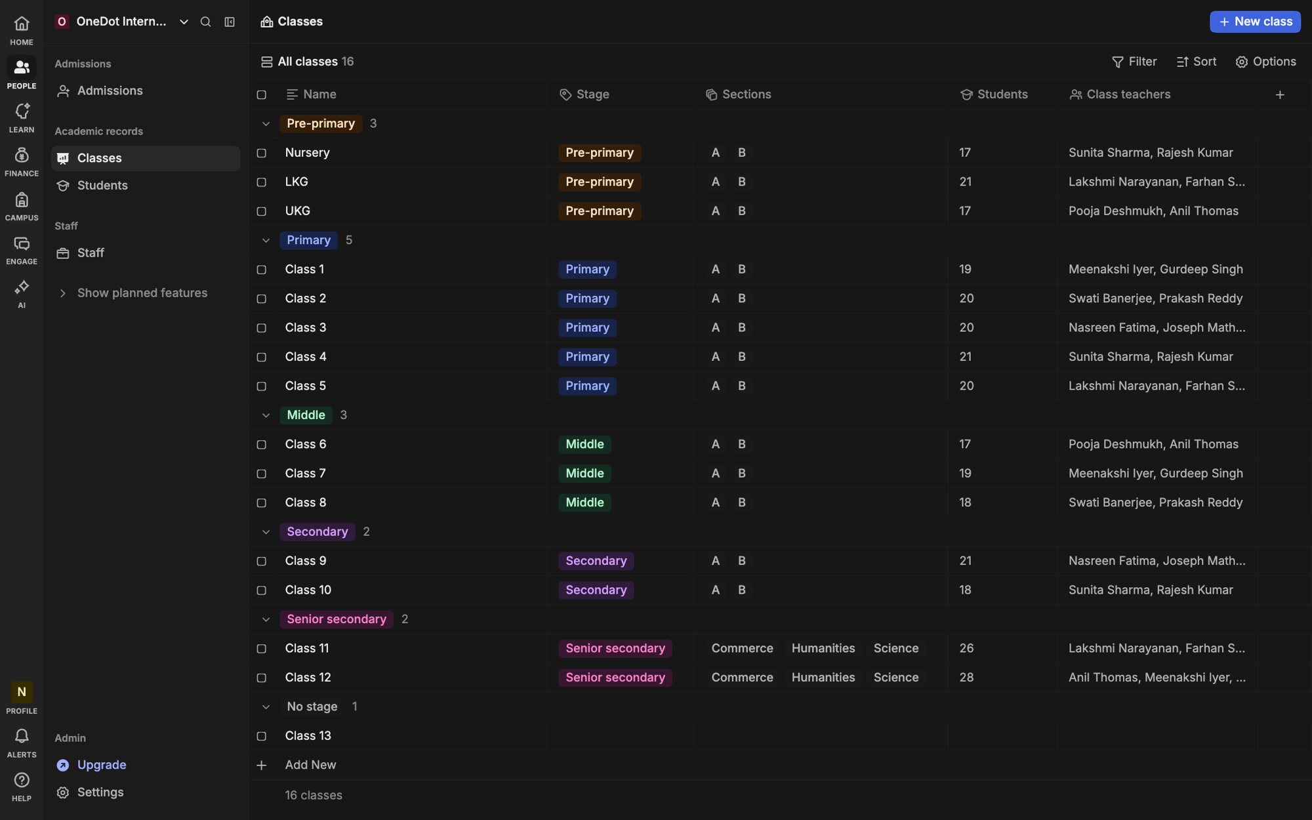Viewport: 1312px width, 820px height.
Task: Collapse the Senior secondary group
Action: pos(266,619)
